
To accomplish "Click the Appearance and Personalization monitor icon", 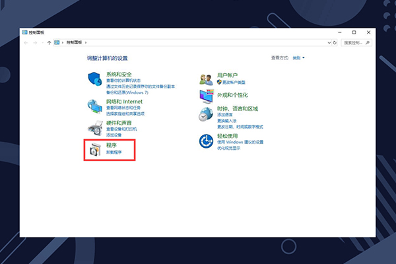I will click(x=206, y=96).
